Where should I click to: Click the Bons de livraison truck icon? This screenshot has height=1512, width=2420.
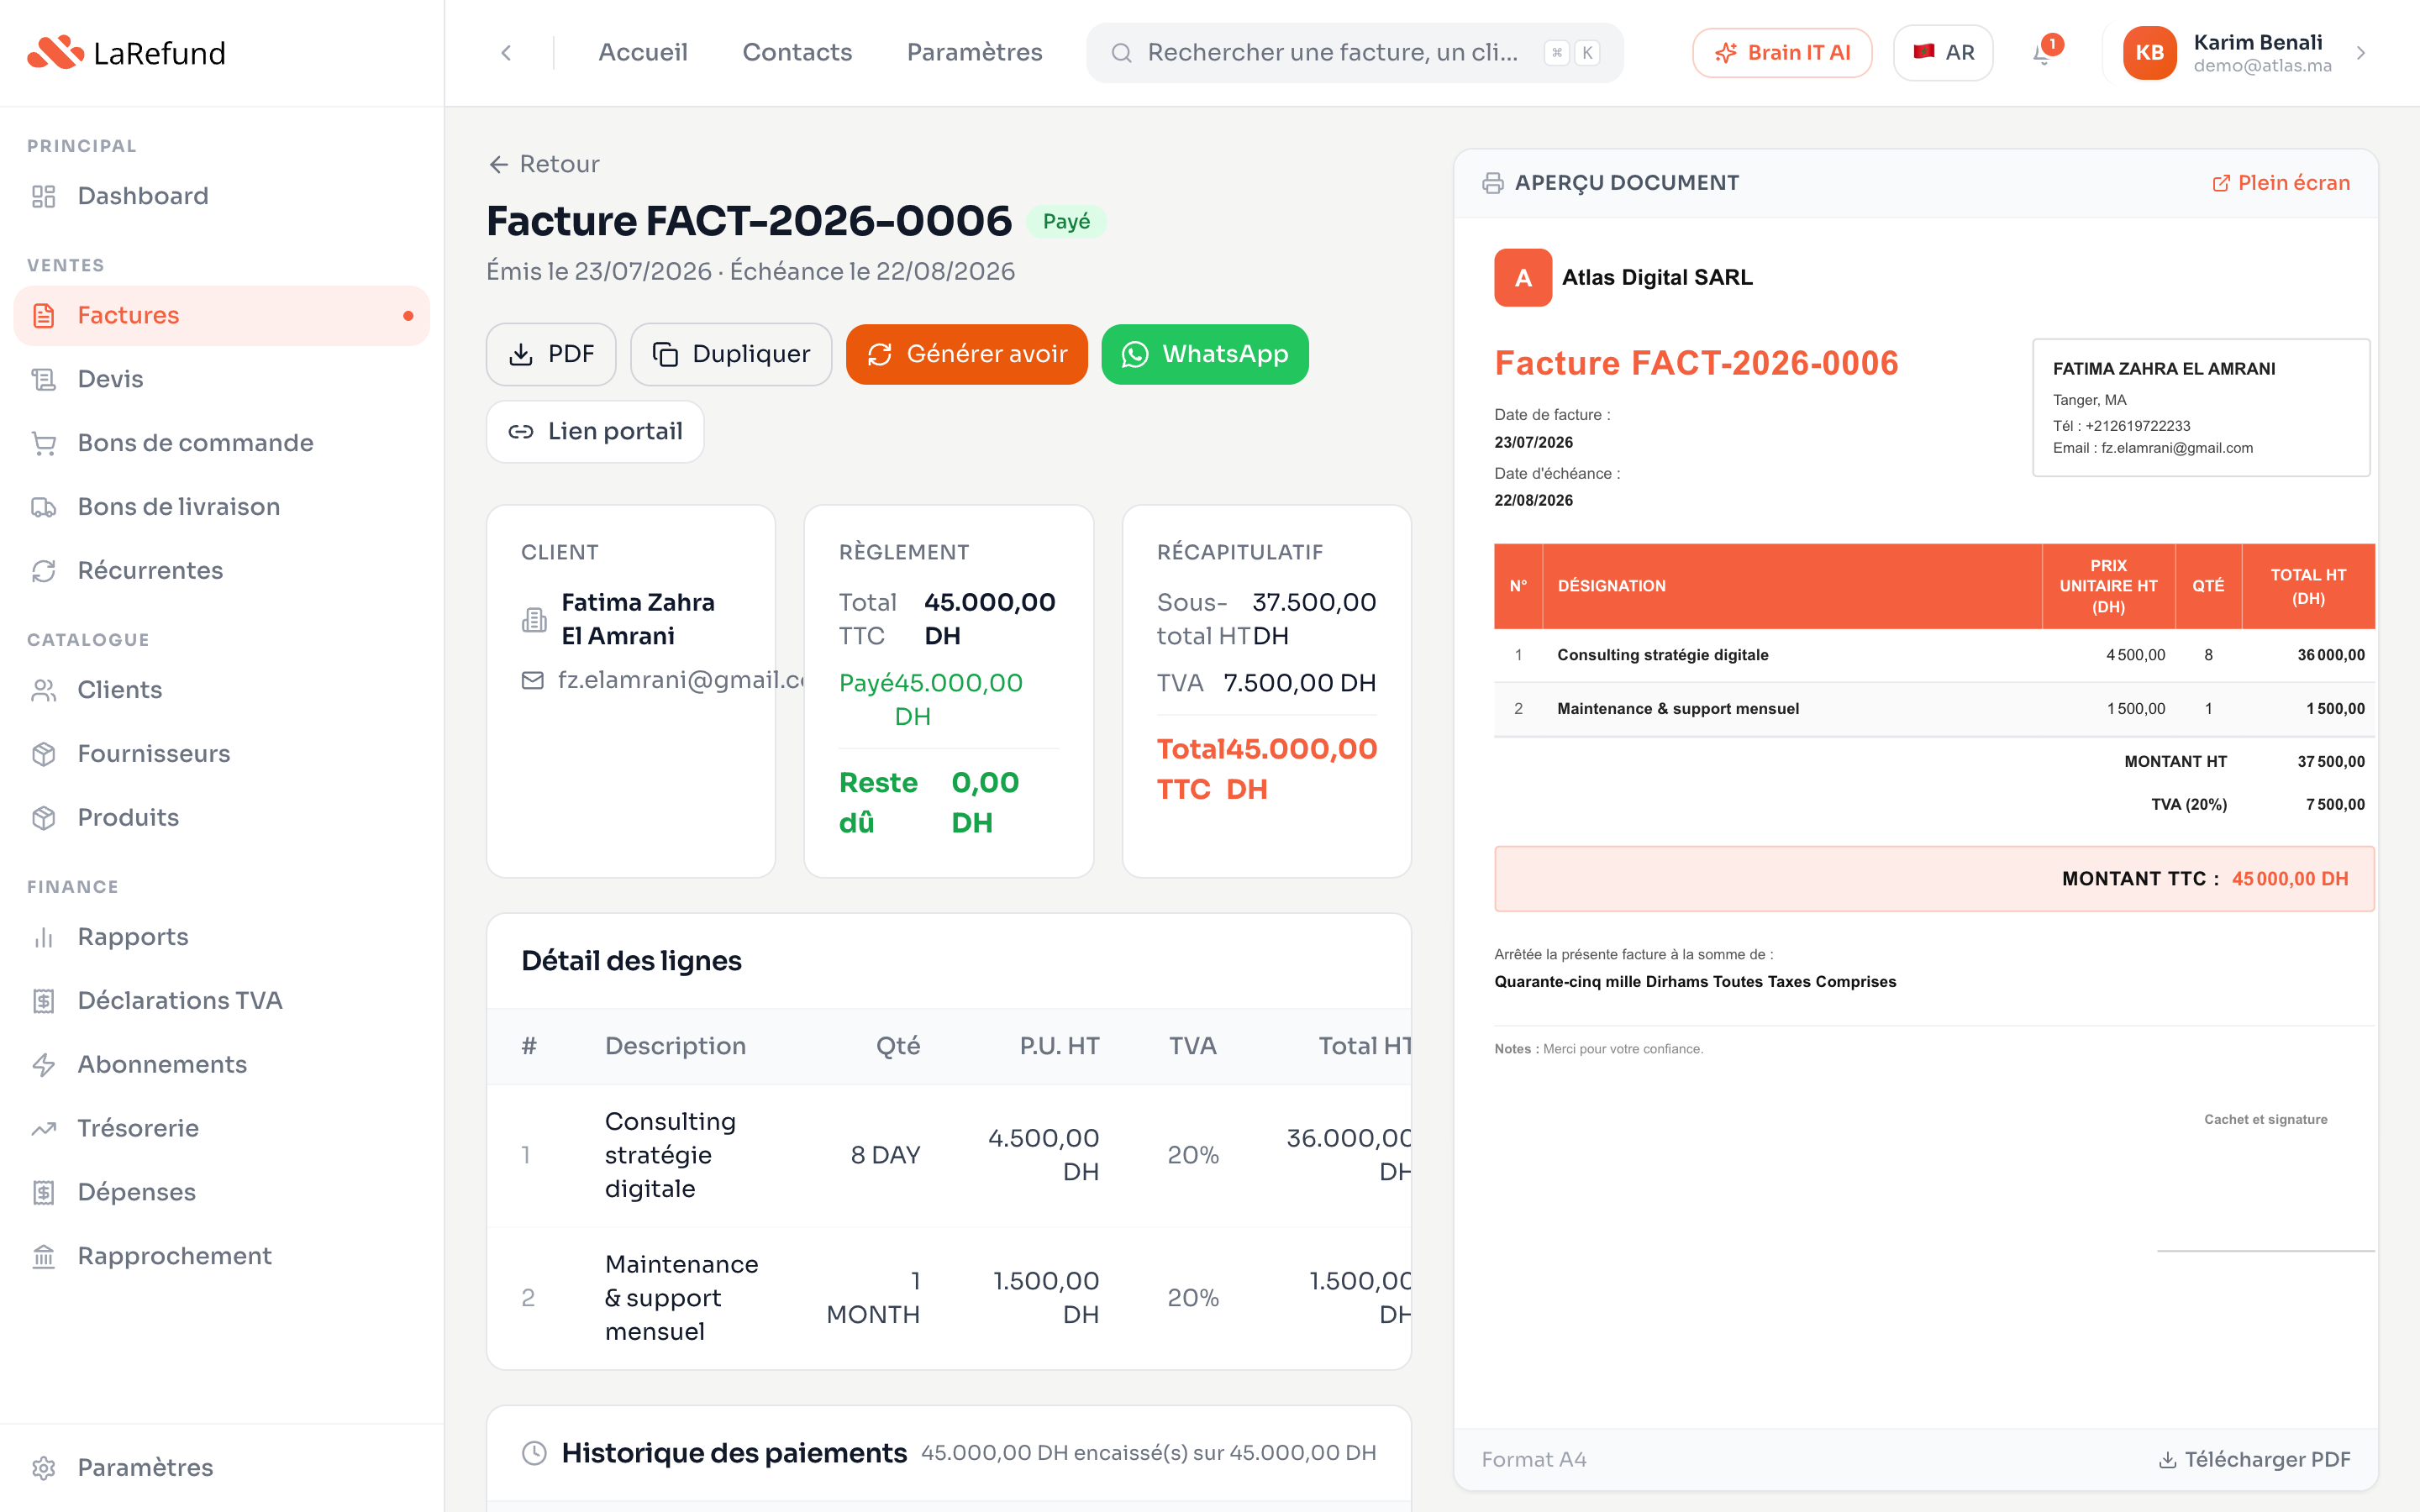43,507
